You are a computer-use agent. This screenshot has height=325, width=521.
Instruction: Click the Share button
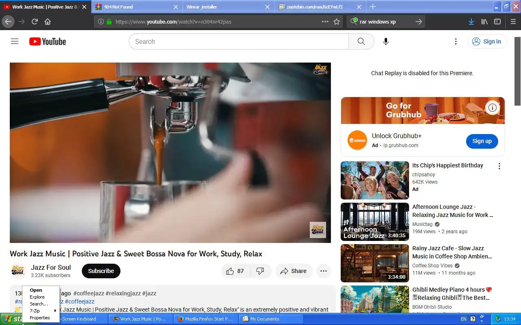coord(293,271)
